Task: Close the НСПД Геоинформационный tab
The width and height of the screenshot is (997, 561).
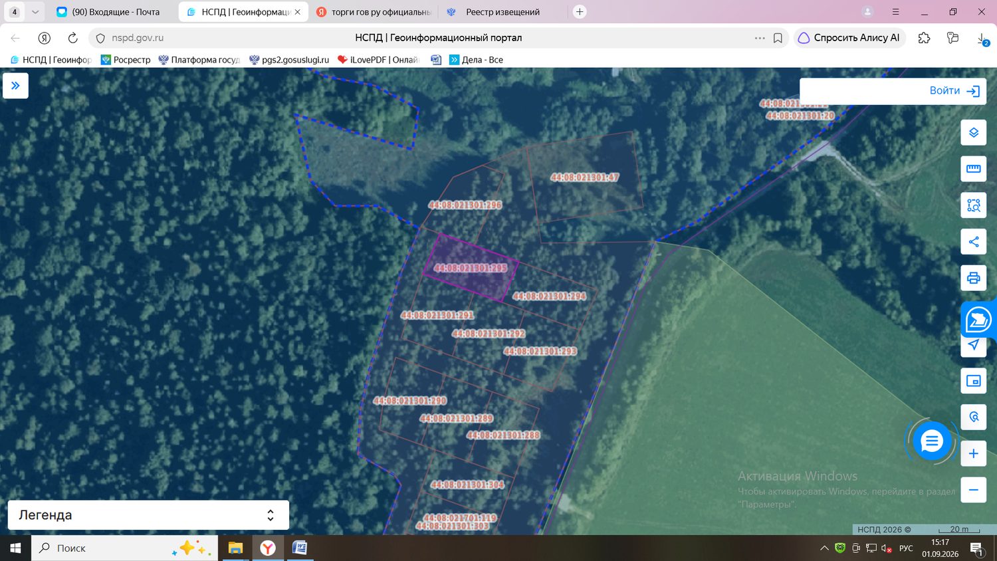Action: coord(298,12)
